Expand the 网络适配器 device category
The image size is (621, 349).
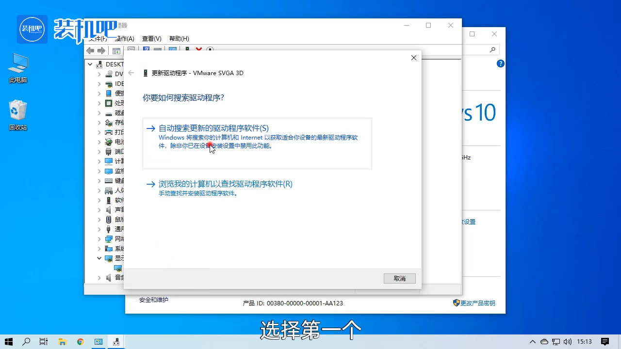(99, 238)
